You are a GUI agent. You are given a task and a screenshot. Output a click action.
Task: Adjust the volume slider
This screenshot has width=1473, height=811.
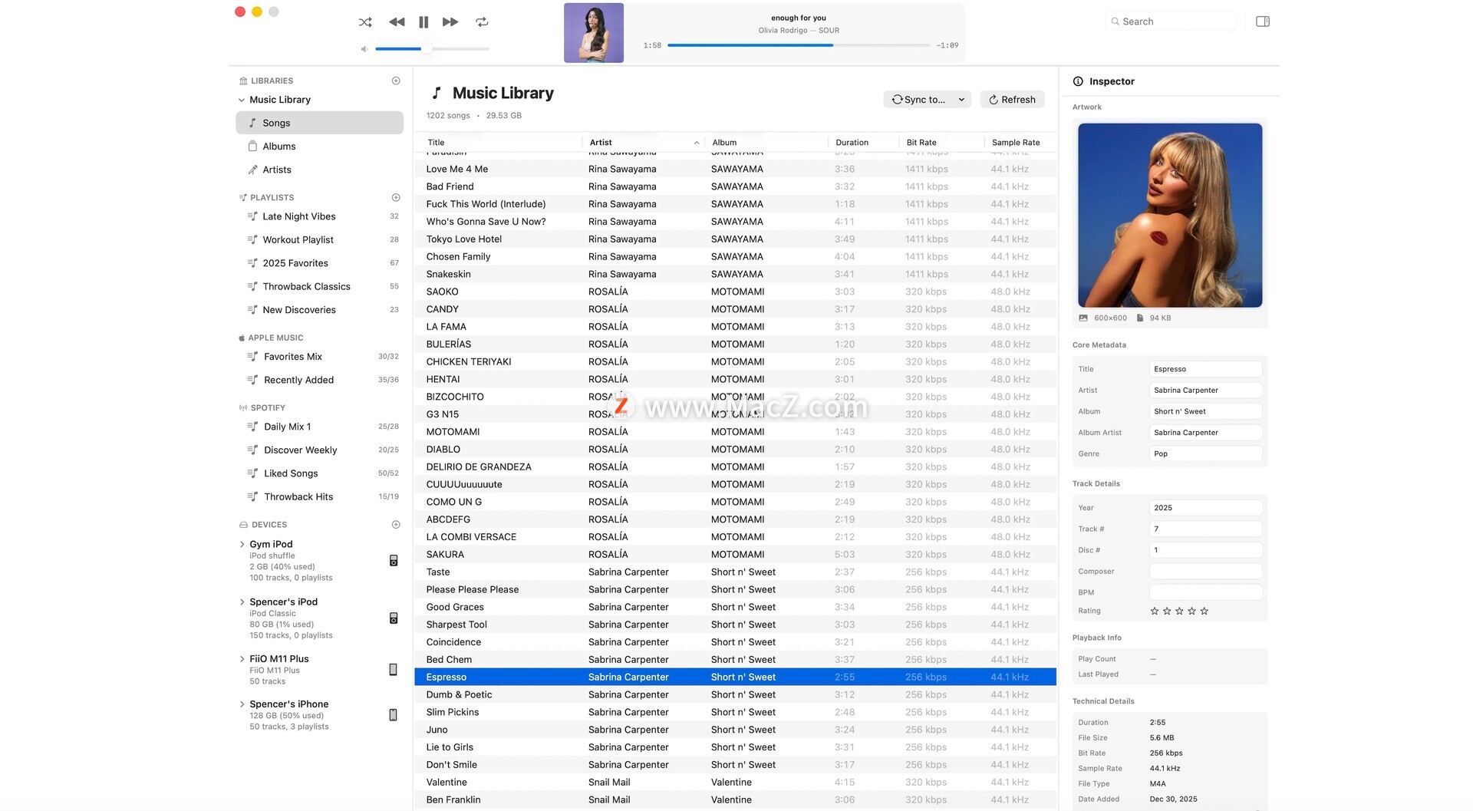click(432, 49)
